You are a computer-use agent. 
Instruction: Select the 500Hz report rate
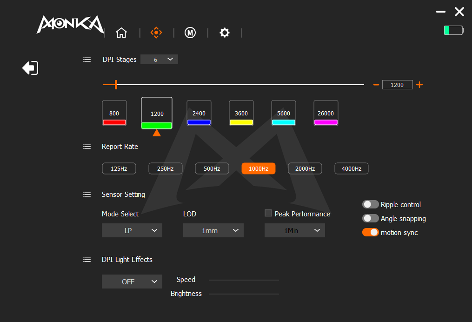(x=212, y=168)
